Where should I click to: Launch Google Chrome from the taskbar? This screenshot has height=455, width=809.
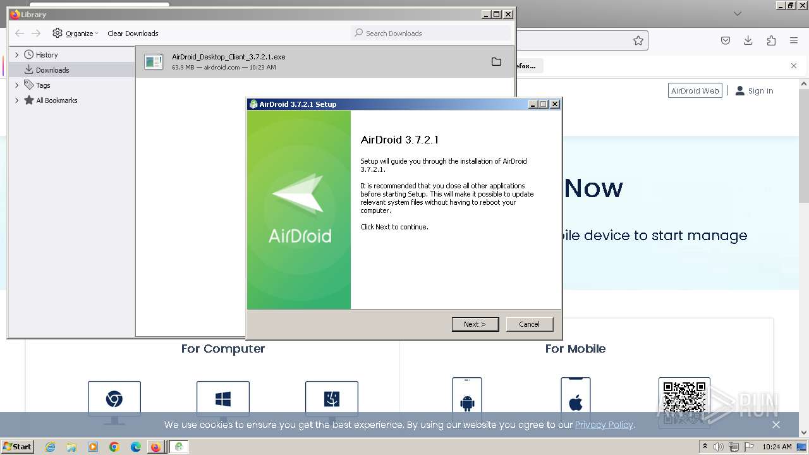coord(114,447)
